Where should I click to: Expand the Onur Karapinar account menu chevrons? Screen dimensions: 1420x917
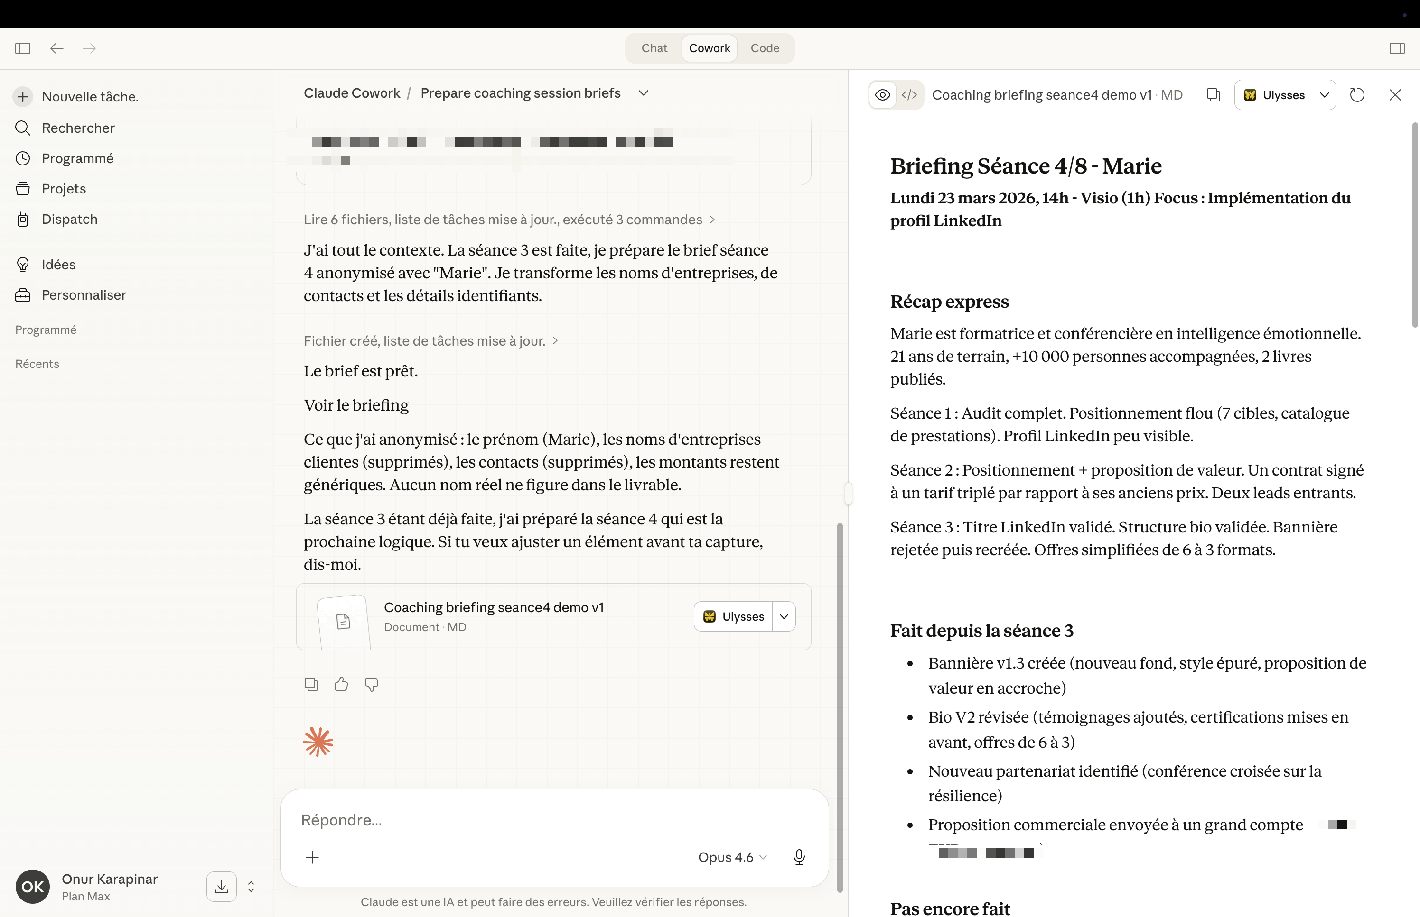[x=251, y=887]
